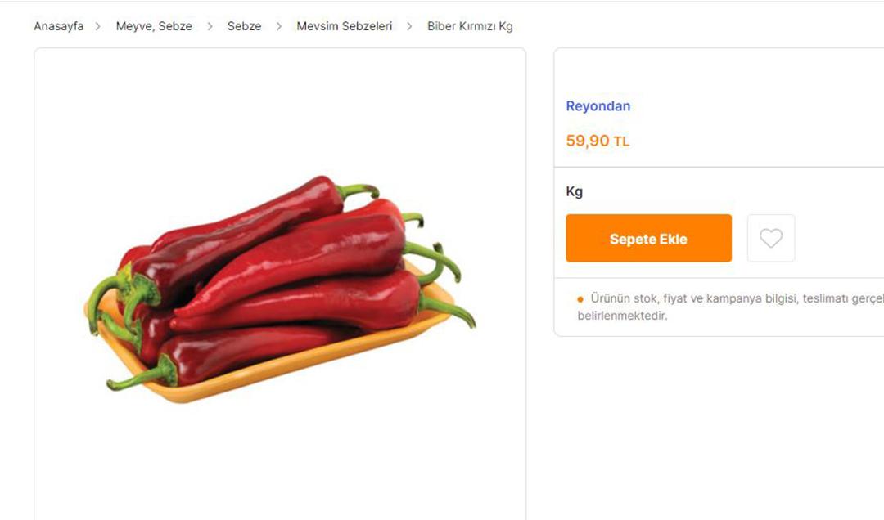884x520 pixels.
Task: Go to Anasayfa breadcrumb link
Action: click(x=59, y=26)
